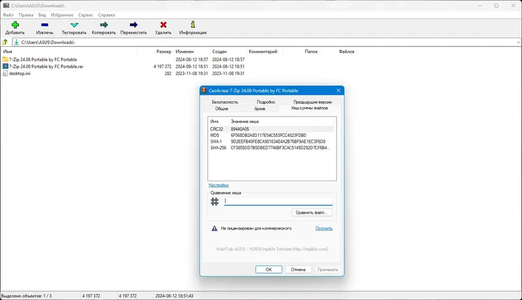Switch to the Безопасность tab
The image size is (522, 300).
tap(225, 102)
